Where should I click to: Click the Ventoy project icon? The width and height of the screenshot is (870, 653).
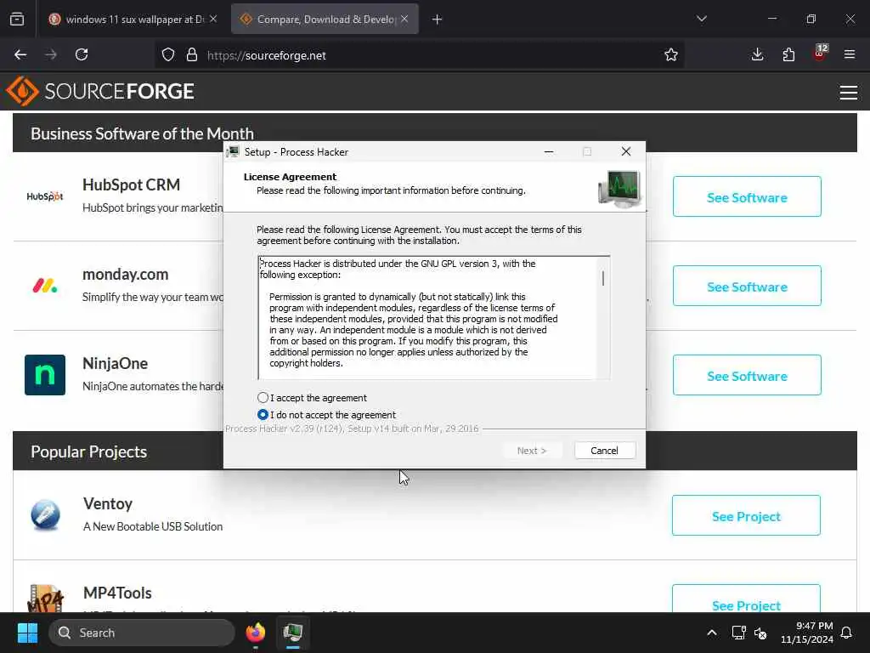(x=46, y=514)
